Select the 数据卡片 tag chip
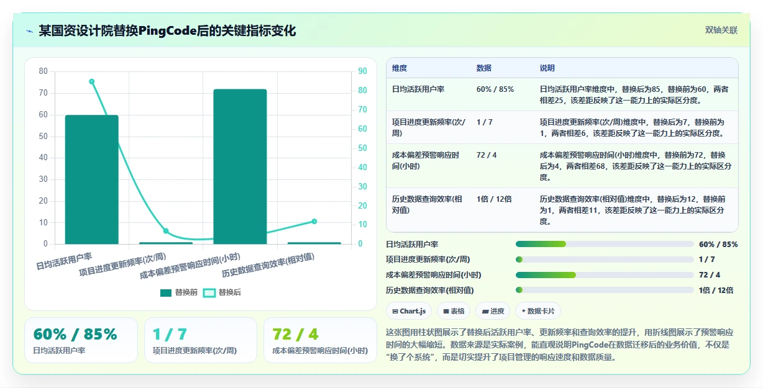This screenshot has height=388, width=763. [x=538, y=311]
